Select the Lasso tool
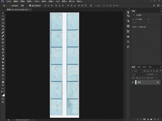Screen dimensions: 162x121 3,19
